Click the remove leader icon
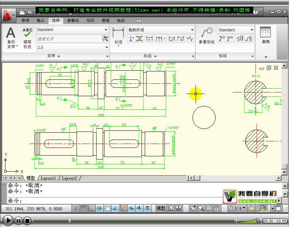The image size is (291, 227). [x=230, y=39]
